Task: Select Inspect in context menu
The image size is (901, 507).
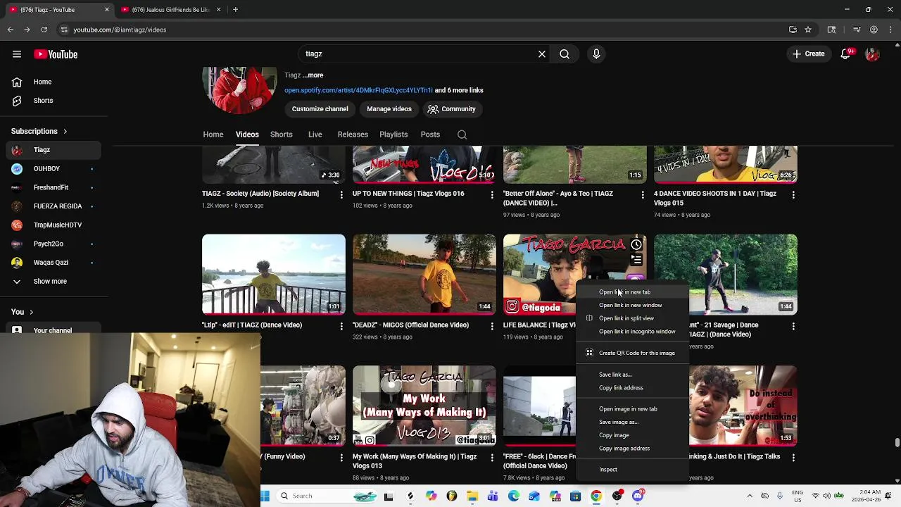Action: pyautogui.click(x=632, y=470)
